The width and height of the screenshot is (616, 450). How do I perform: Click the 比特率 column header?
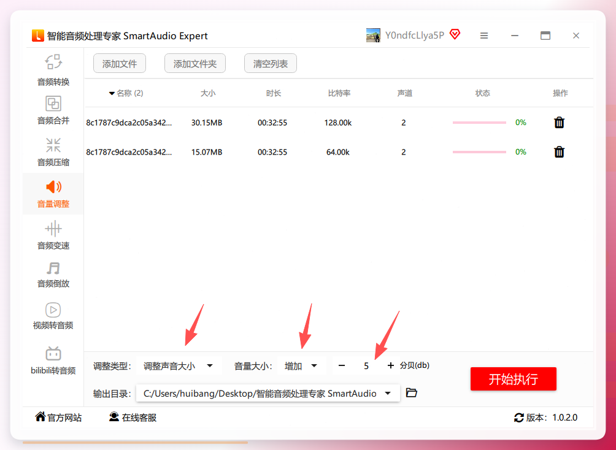click(339, 93)
